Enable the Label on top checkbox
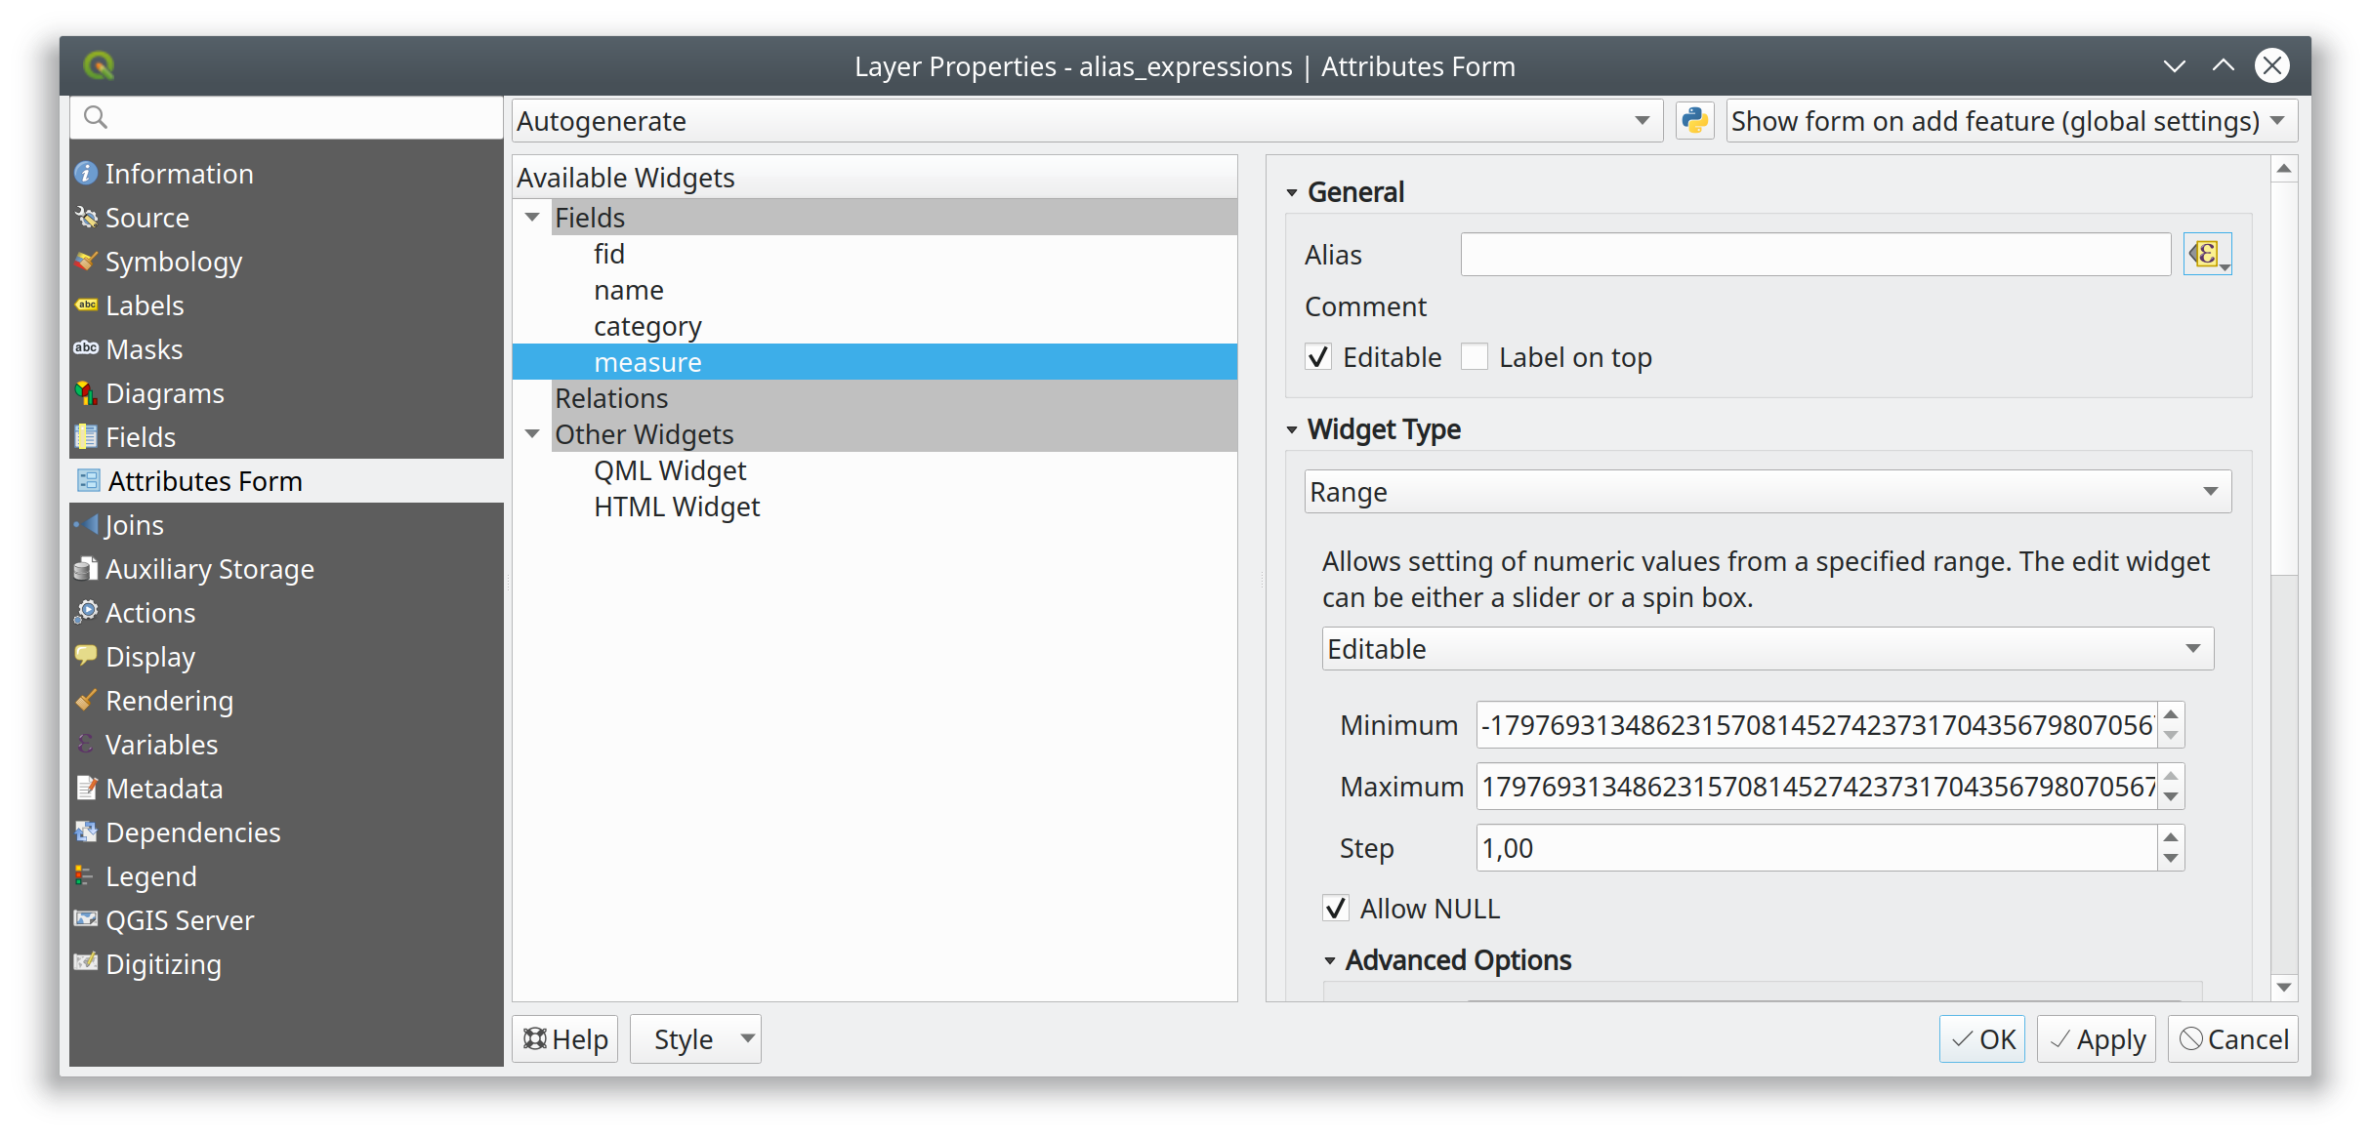 pyautogui.click(x=1475, y=357)
